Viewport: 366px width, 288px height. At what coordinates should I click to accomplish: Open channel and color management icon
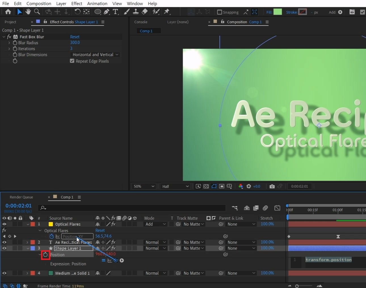click(x=241, y=186)
